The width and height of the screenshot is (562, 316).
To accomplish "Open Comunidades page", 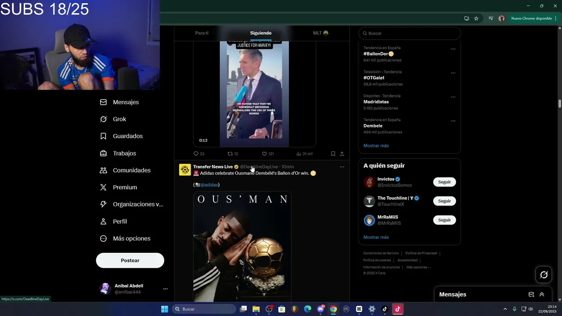I will [x=125, y=170].
